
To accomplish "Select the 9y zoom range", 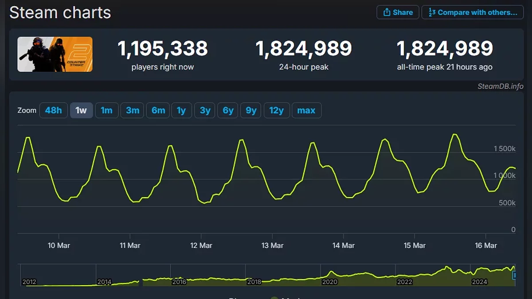I will (x=251, y=110).
